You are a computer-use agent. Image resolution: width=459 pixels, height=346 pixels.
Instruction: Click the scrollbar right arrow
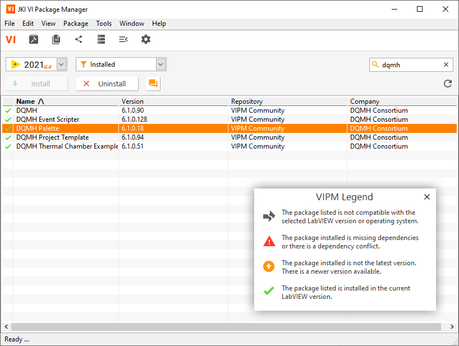[452, 327]
